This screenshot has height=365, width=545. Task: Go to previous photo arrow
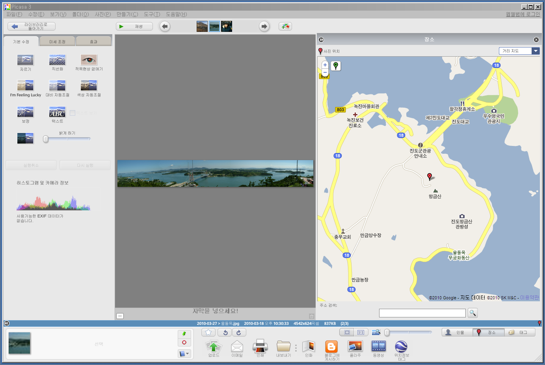165,26
